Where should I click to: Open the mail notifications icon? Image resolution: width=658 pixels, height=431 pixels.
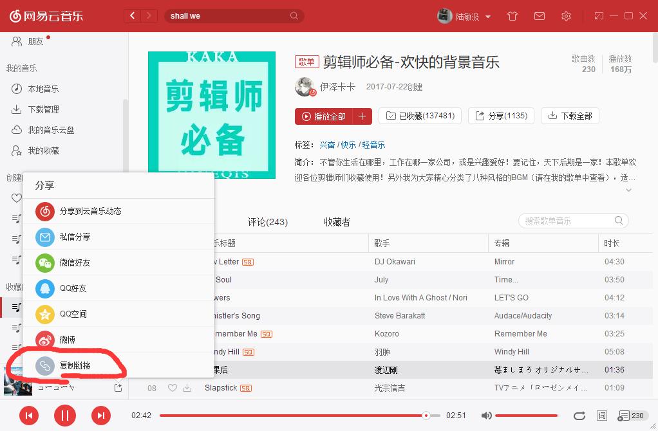click(540, 15)
